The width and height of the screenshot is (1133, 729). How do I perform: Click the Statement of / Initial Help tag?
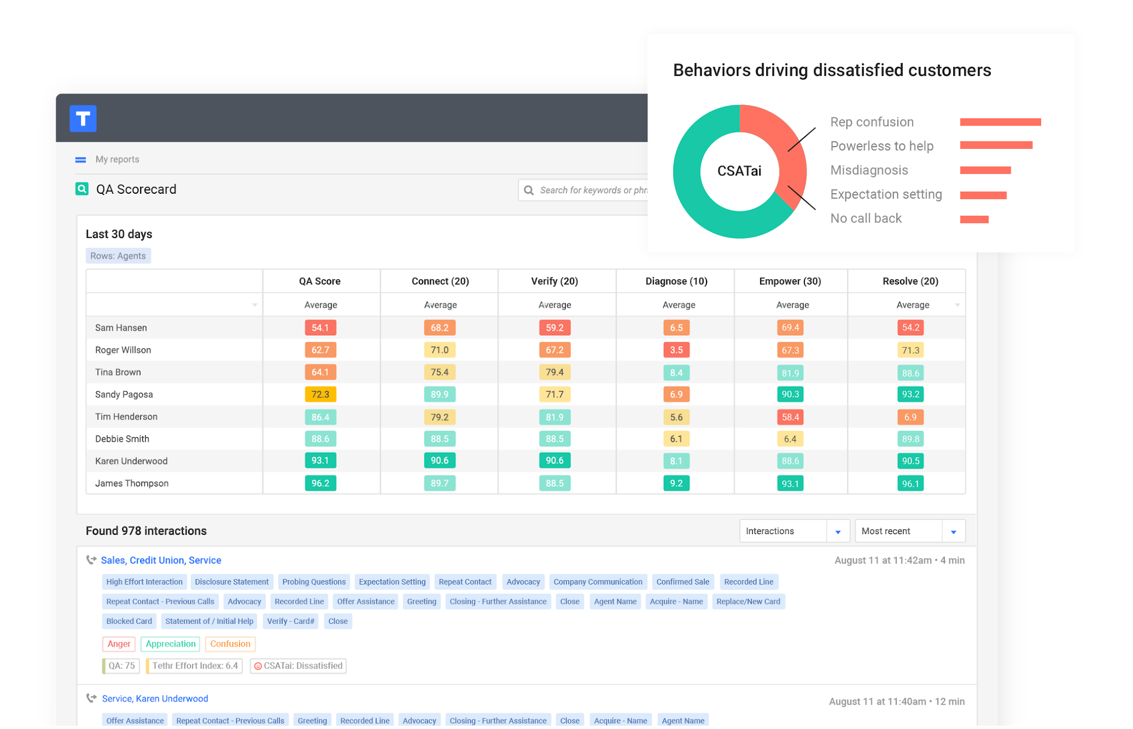209,622
